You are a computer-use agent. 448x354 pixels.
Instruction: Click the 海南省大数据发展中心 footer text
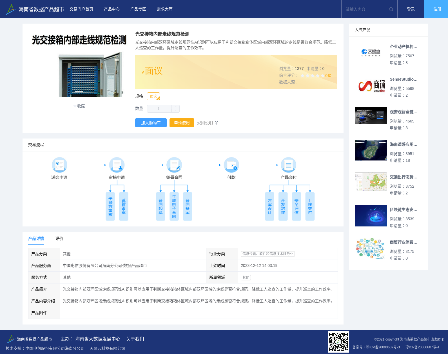[x=98, y=339]
